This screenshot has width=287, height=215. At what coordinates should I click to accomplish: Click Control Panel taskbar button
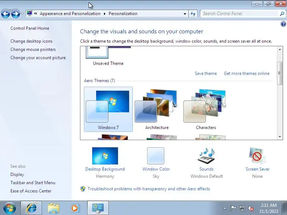(x=98, y=208)
